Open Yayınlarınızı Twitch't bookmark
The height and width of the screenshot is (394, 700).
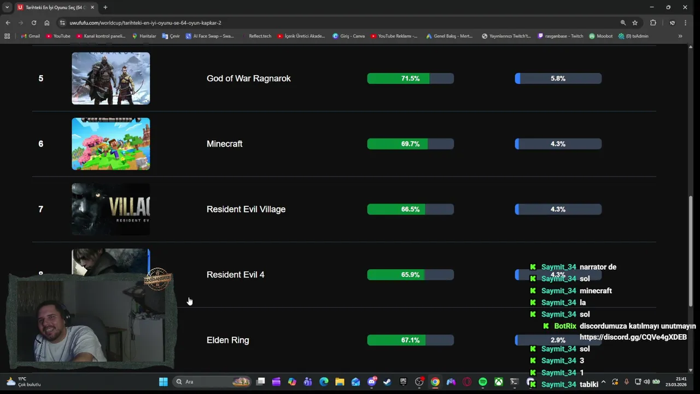pyautogui.click(x=506, y=36)
